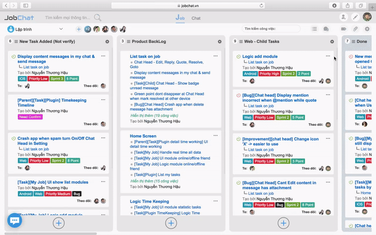Click the pink Need Confirm label
This screenshot has width=376, height=235.
[30, 117]
